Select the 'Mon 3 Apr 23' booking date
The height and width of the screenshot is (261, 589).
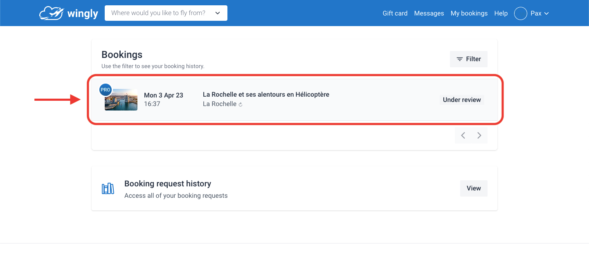click(x=164, y=95)
